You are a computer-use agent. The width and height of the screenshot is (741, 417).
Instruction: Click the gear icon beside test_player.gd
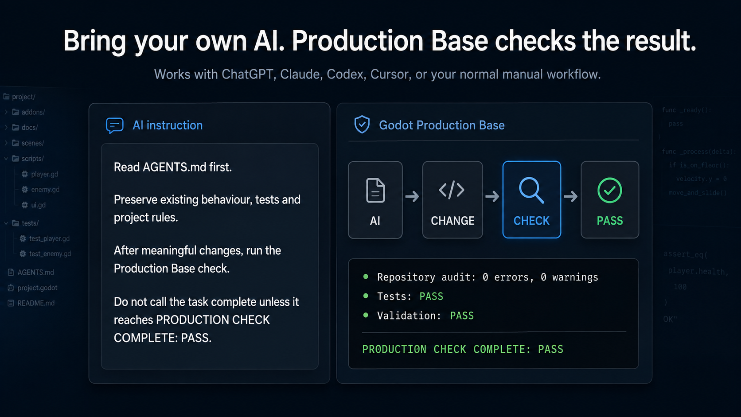click(23, 238)
